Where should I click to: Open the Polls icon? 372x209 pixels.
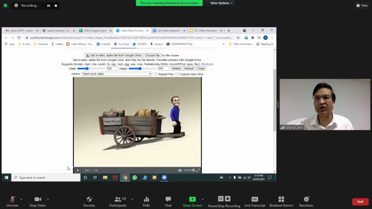[146, 199]
